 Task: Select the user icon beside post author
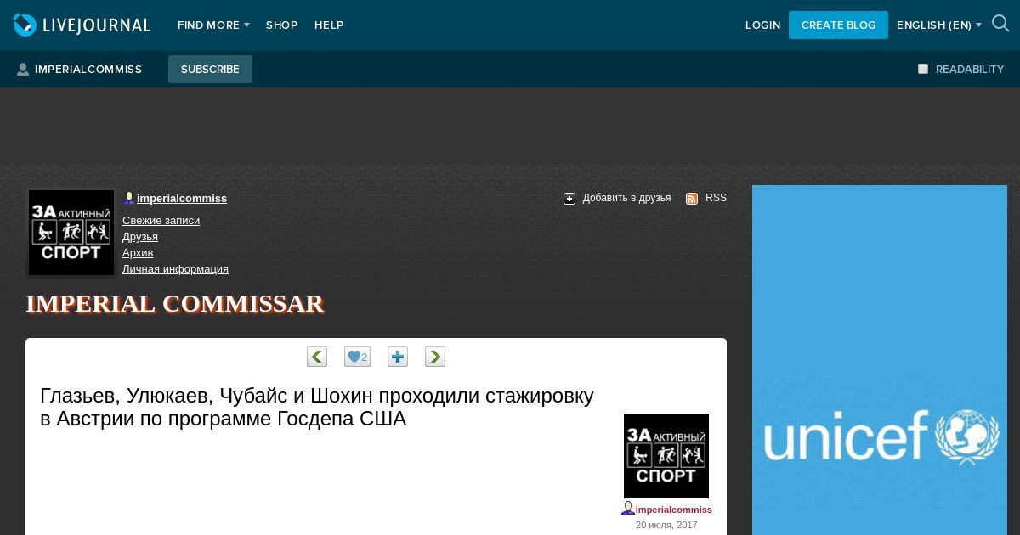628,508
